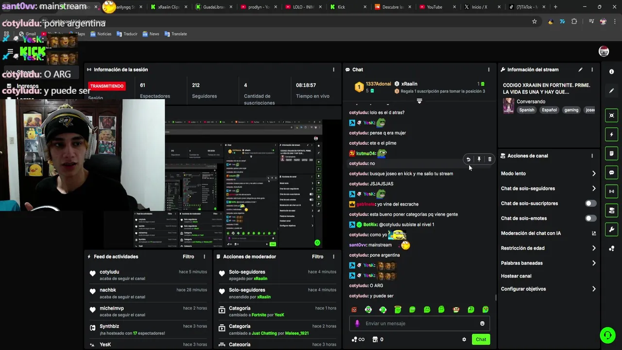The height and width of the screenshot is (350, 622).
Task: Select the monkey emote in emote row
Action: (456, 310)
